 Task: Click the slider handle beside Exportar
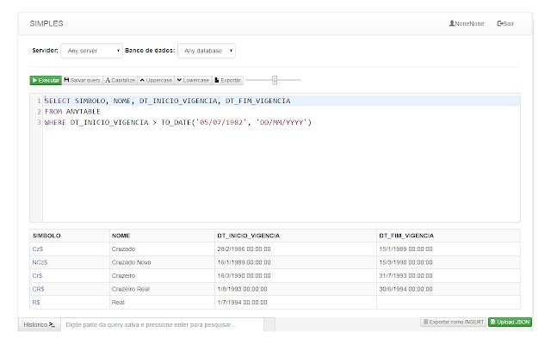pos(275,80)
